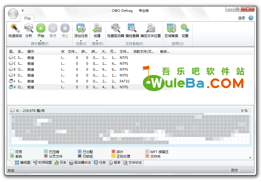Launch the 快速启动 quick start wizard

tap(15, 31)
